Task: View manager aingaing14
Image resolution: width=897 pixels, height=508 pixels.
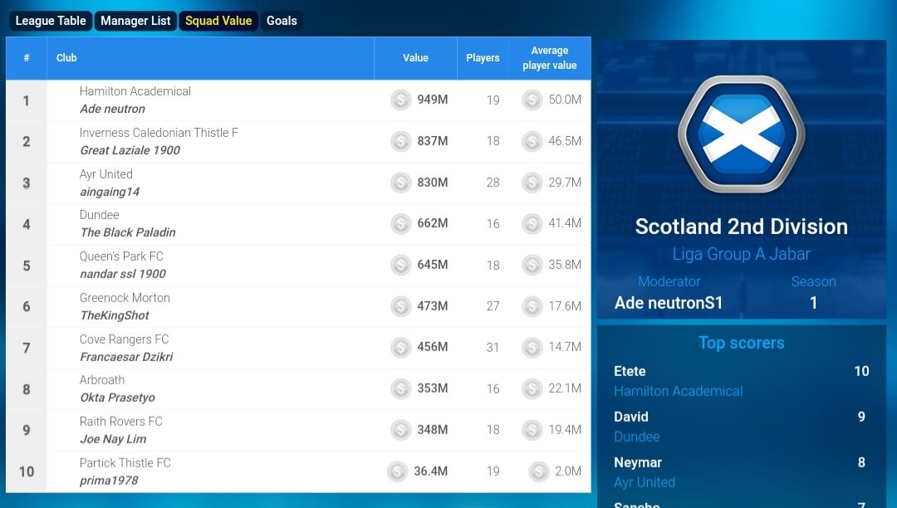Action: (x=110, y=192)
